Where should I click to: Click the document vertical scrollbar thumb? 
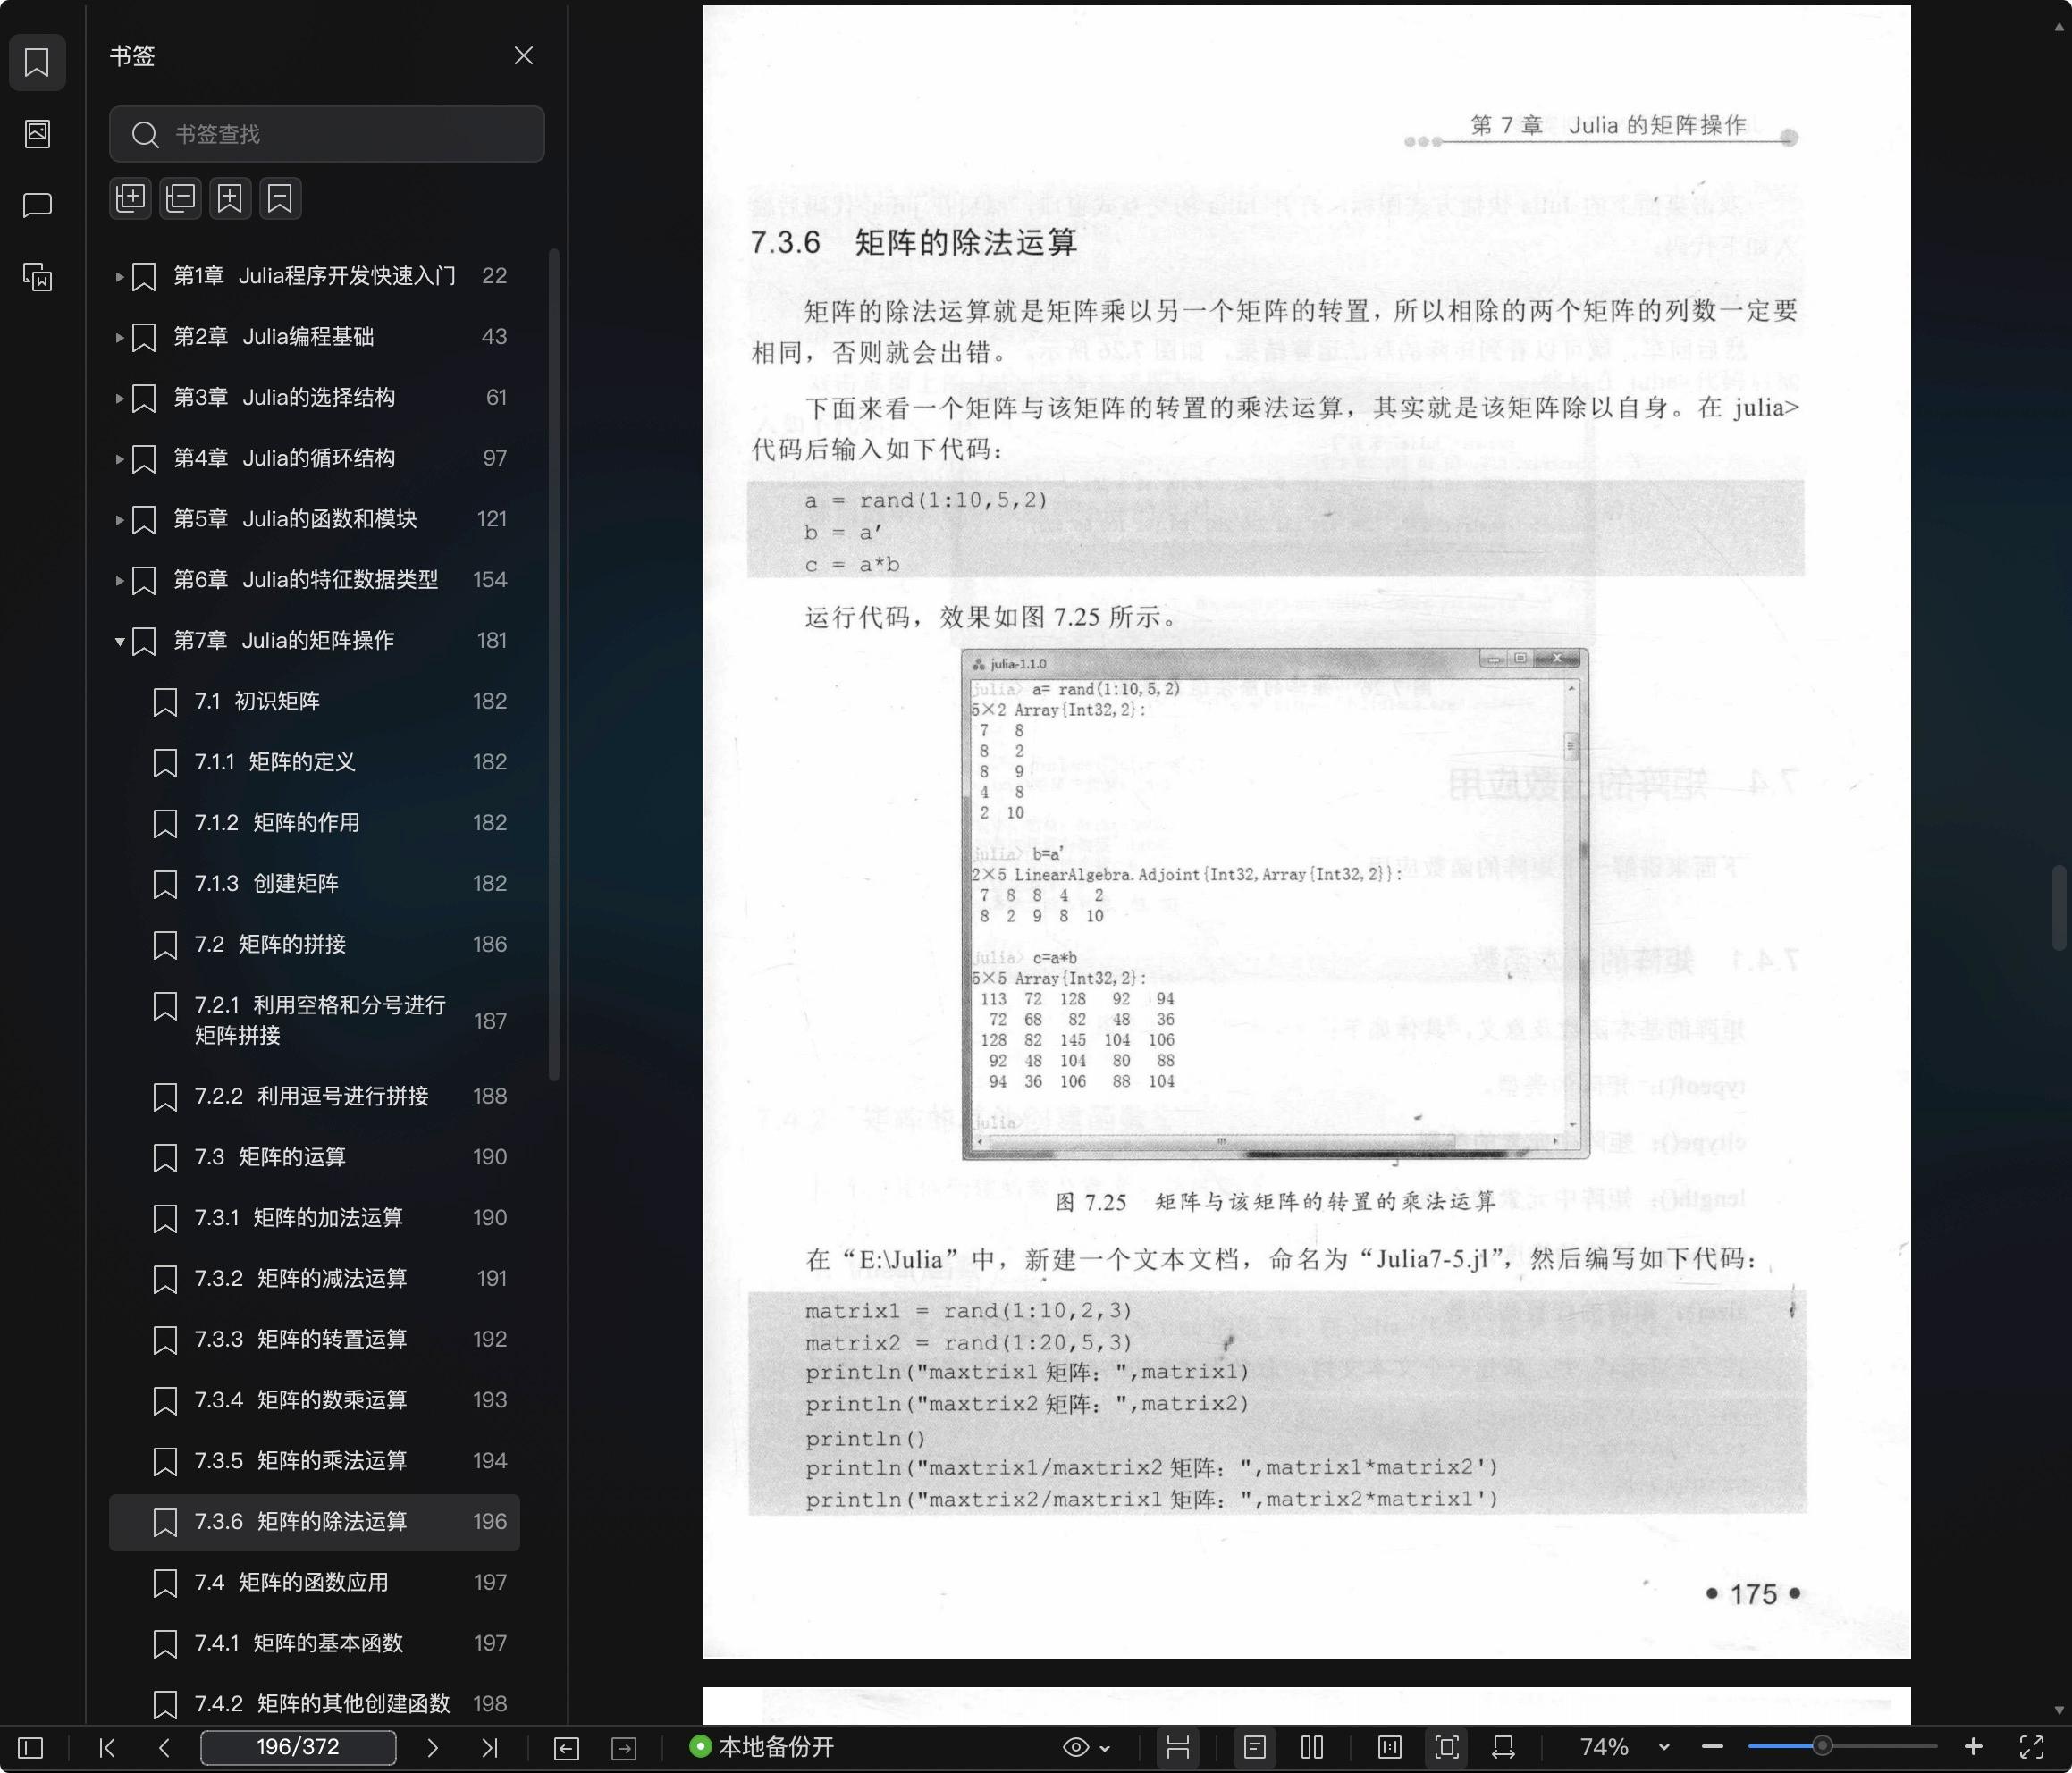(x=2058, y=908)
